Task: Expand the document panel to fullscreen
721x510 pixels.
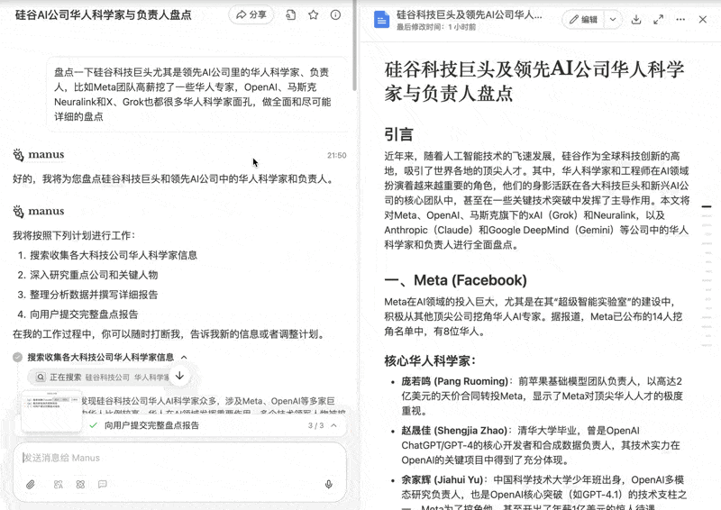Action: (x=659, y=19)
